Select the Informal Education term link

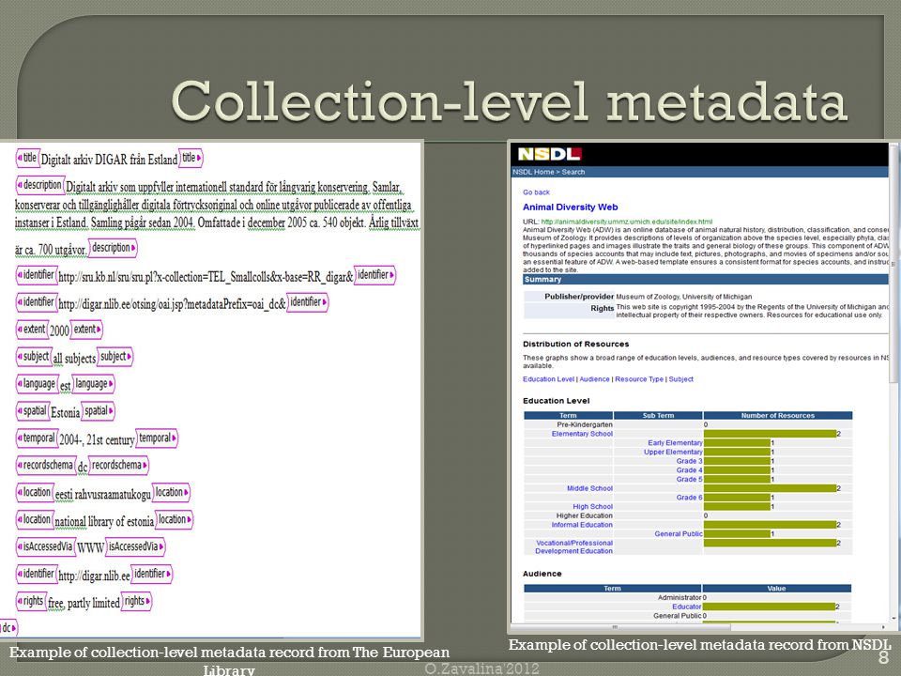click(x=582, y=525)
